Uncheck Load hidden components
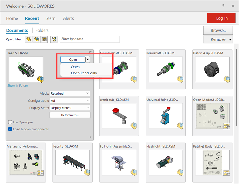This screenshot has height=184, width=239. pyautogui.click(x=10, y=129)
